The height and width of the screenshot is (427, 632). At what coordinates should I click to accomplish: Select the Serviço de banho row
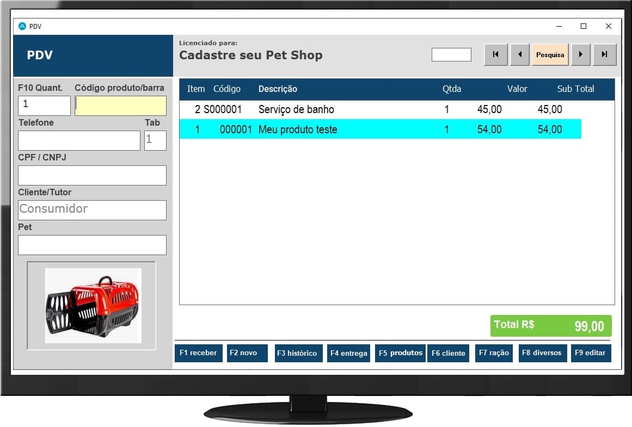click(380, 110)
